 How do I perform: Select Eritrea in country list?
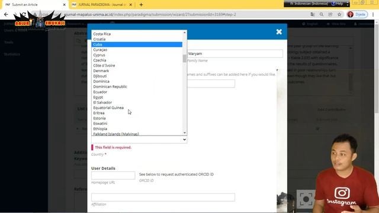pyautogui.click(x=137, y=113)
